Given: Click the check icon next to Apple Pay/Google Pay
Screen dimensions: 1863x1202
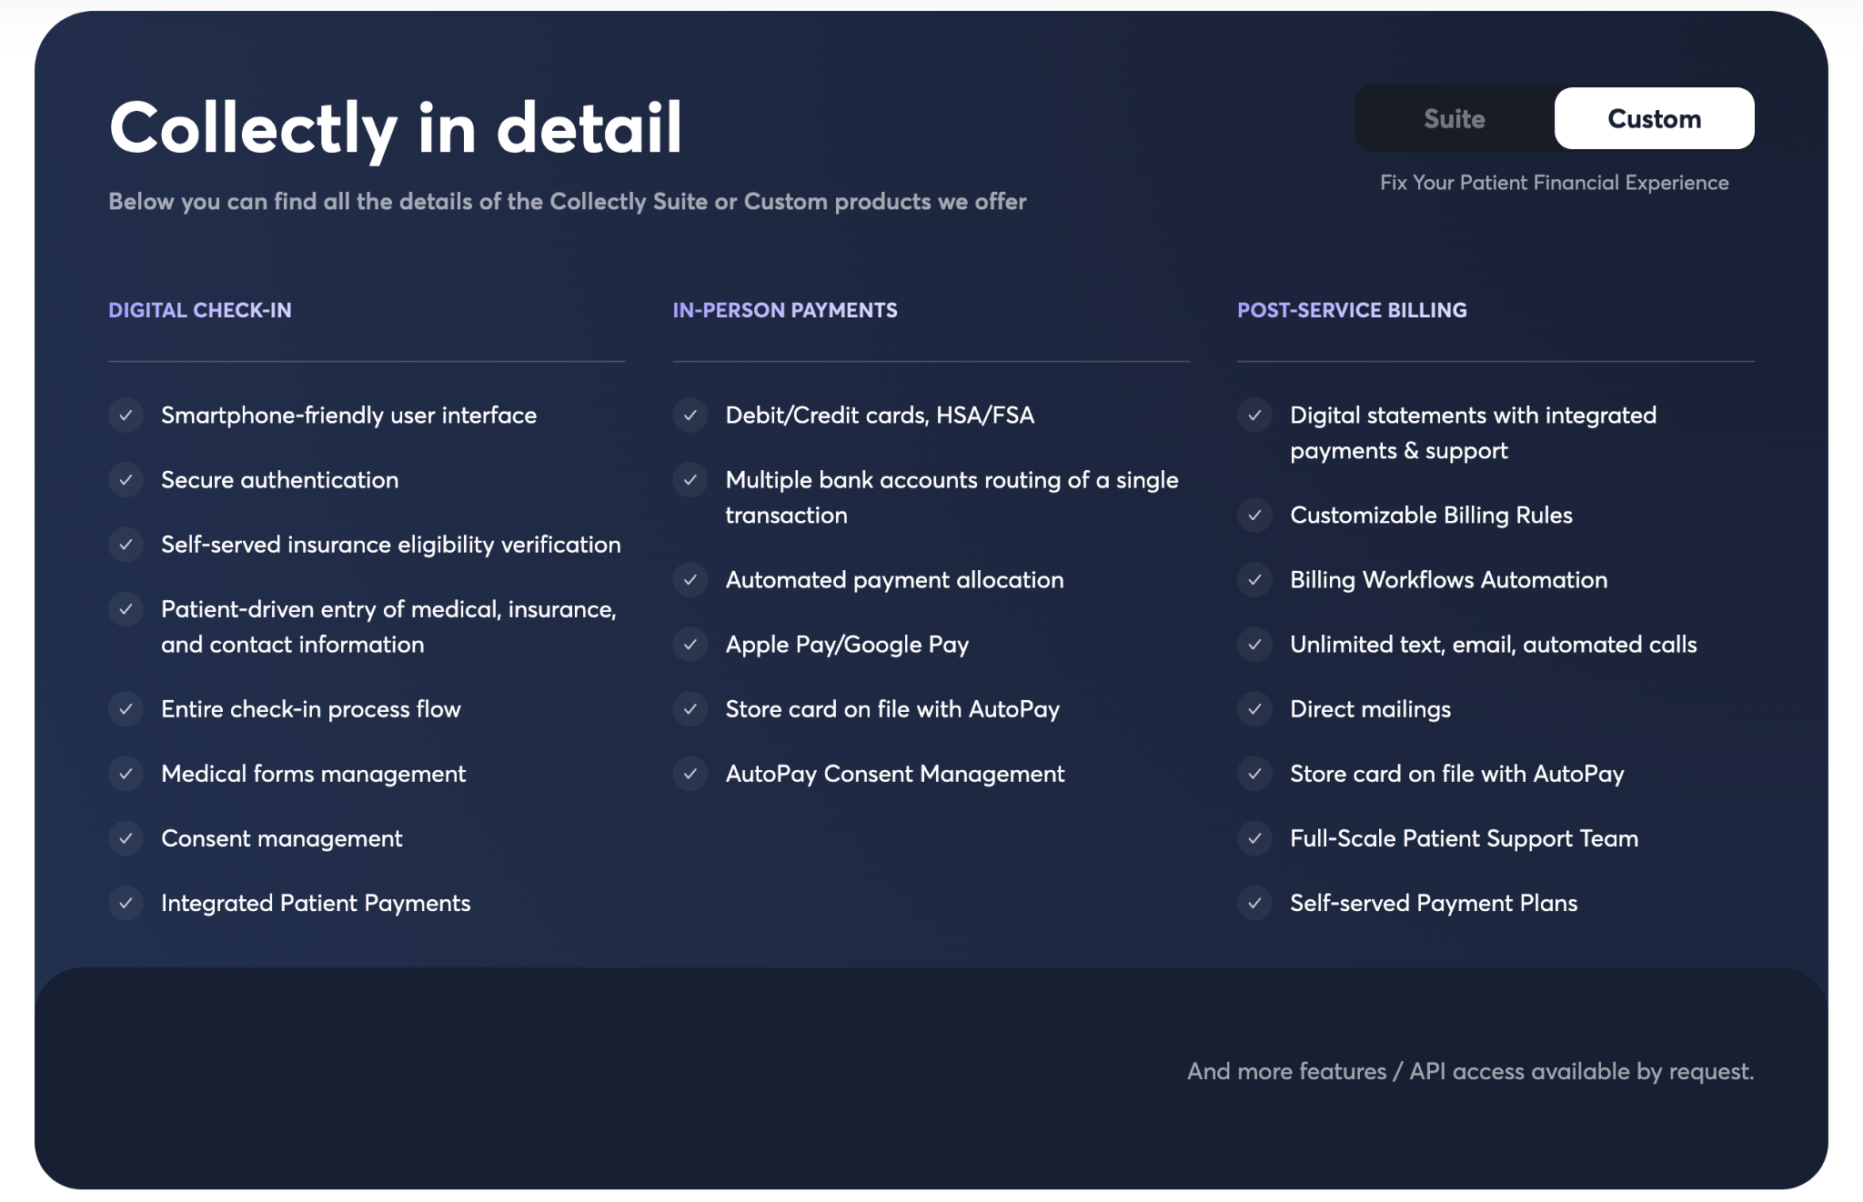Looking at the screenshot, I should pos(691,645).
